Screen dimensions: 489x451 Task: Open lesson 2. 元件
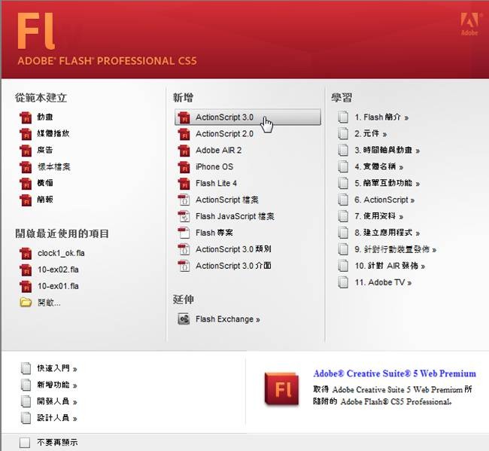click(x=370, y=134)
